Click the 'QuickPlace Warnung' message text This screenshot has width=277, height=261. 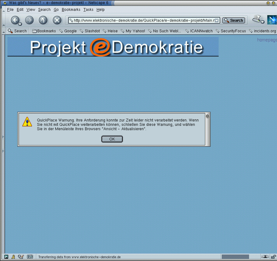tap(118, 125)
